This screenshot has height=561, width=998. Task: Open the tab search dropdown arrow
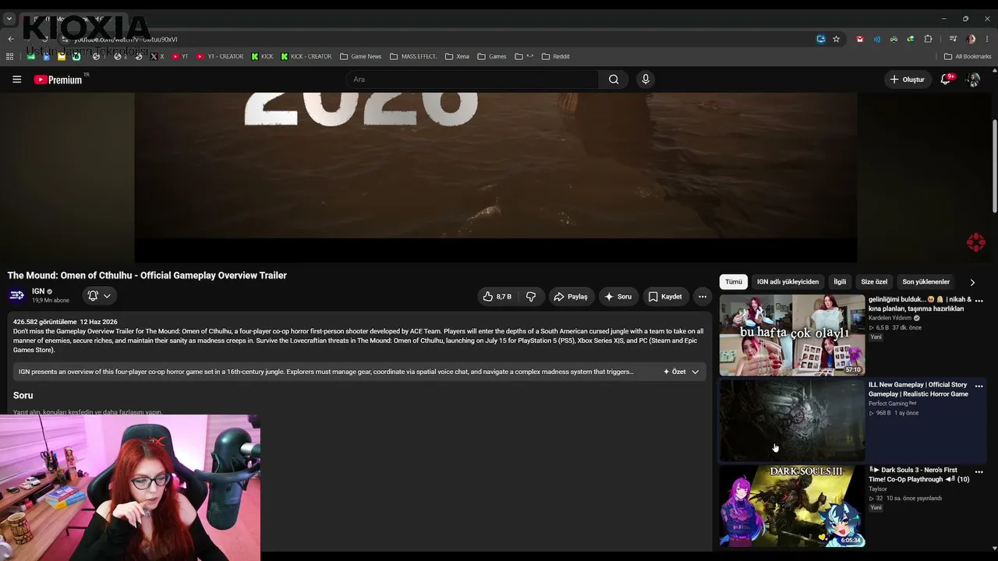[9, 19]
